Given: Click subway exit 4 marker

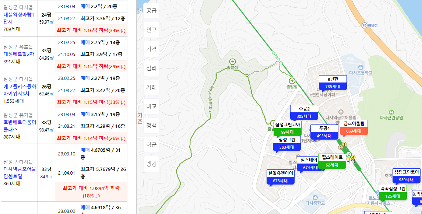Looking at the screenshot, I should (354, 157).
